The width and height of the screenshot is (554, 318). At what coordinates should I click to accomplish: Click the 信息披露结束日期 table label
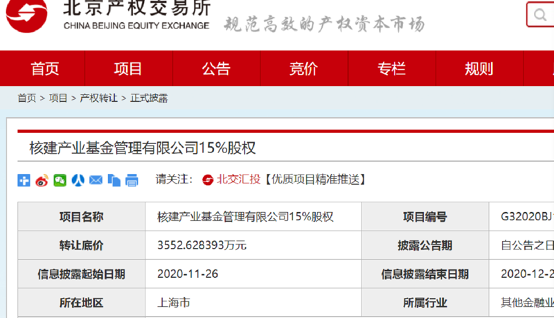click(x=425, y=274)
